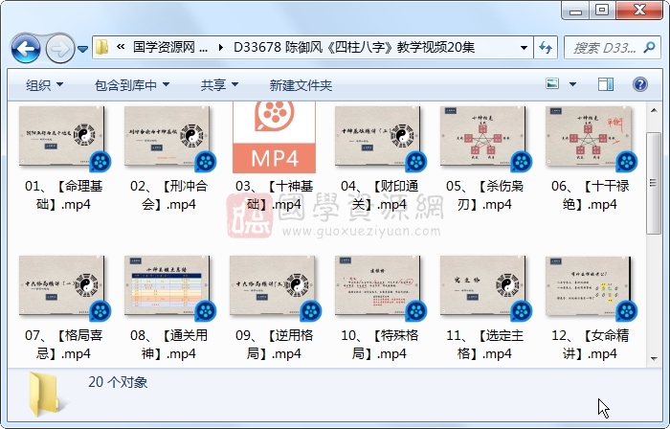Select 08、【通关用神】.mp4 thumbnail
Screen dimensions: 670x429
tap(167, 286)
